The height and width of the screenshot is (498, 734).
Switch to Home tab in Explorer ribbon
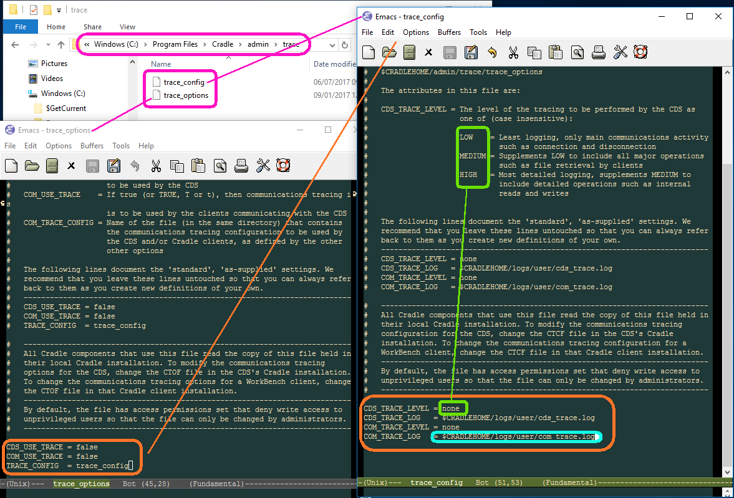click(x=56, y=27)
